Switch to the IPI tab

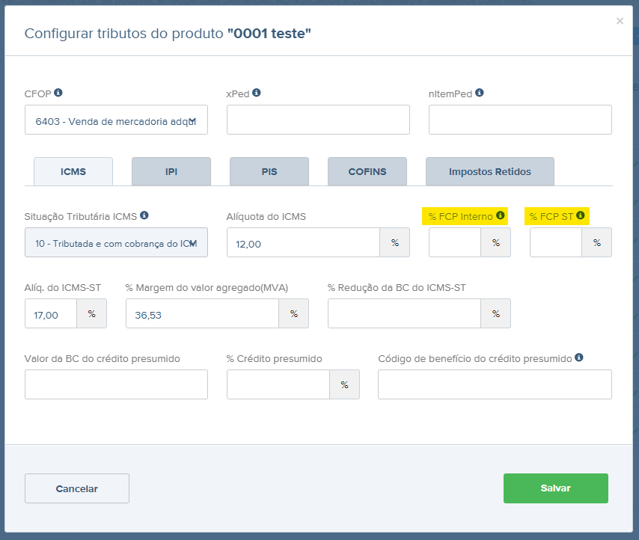(x=171, y=171)
